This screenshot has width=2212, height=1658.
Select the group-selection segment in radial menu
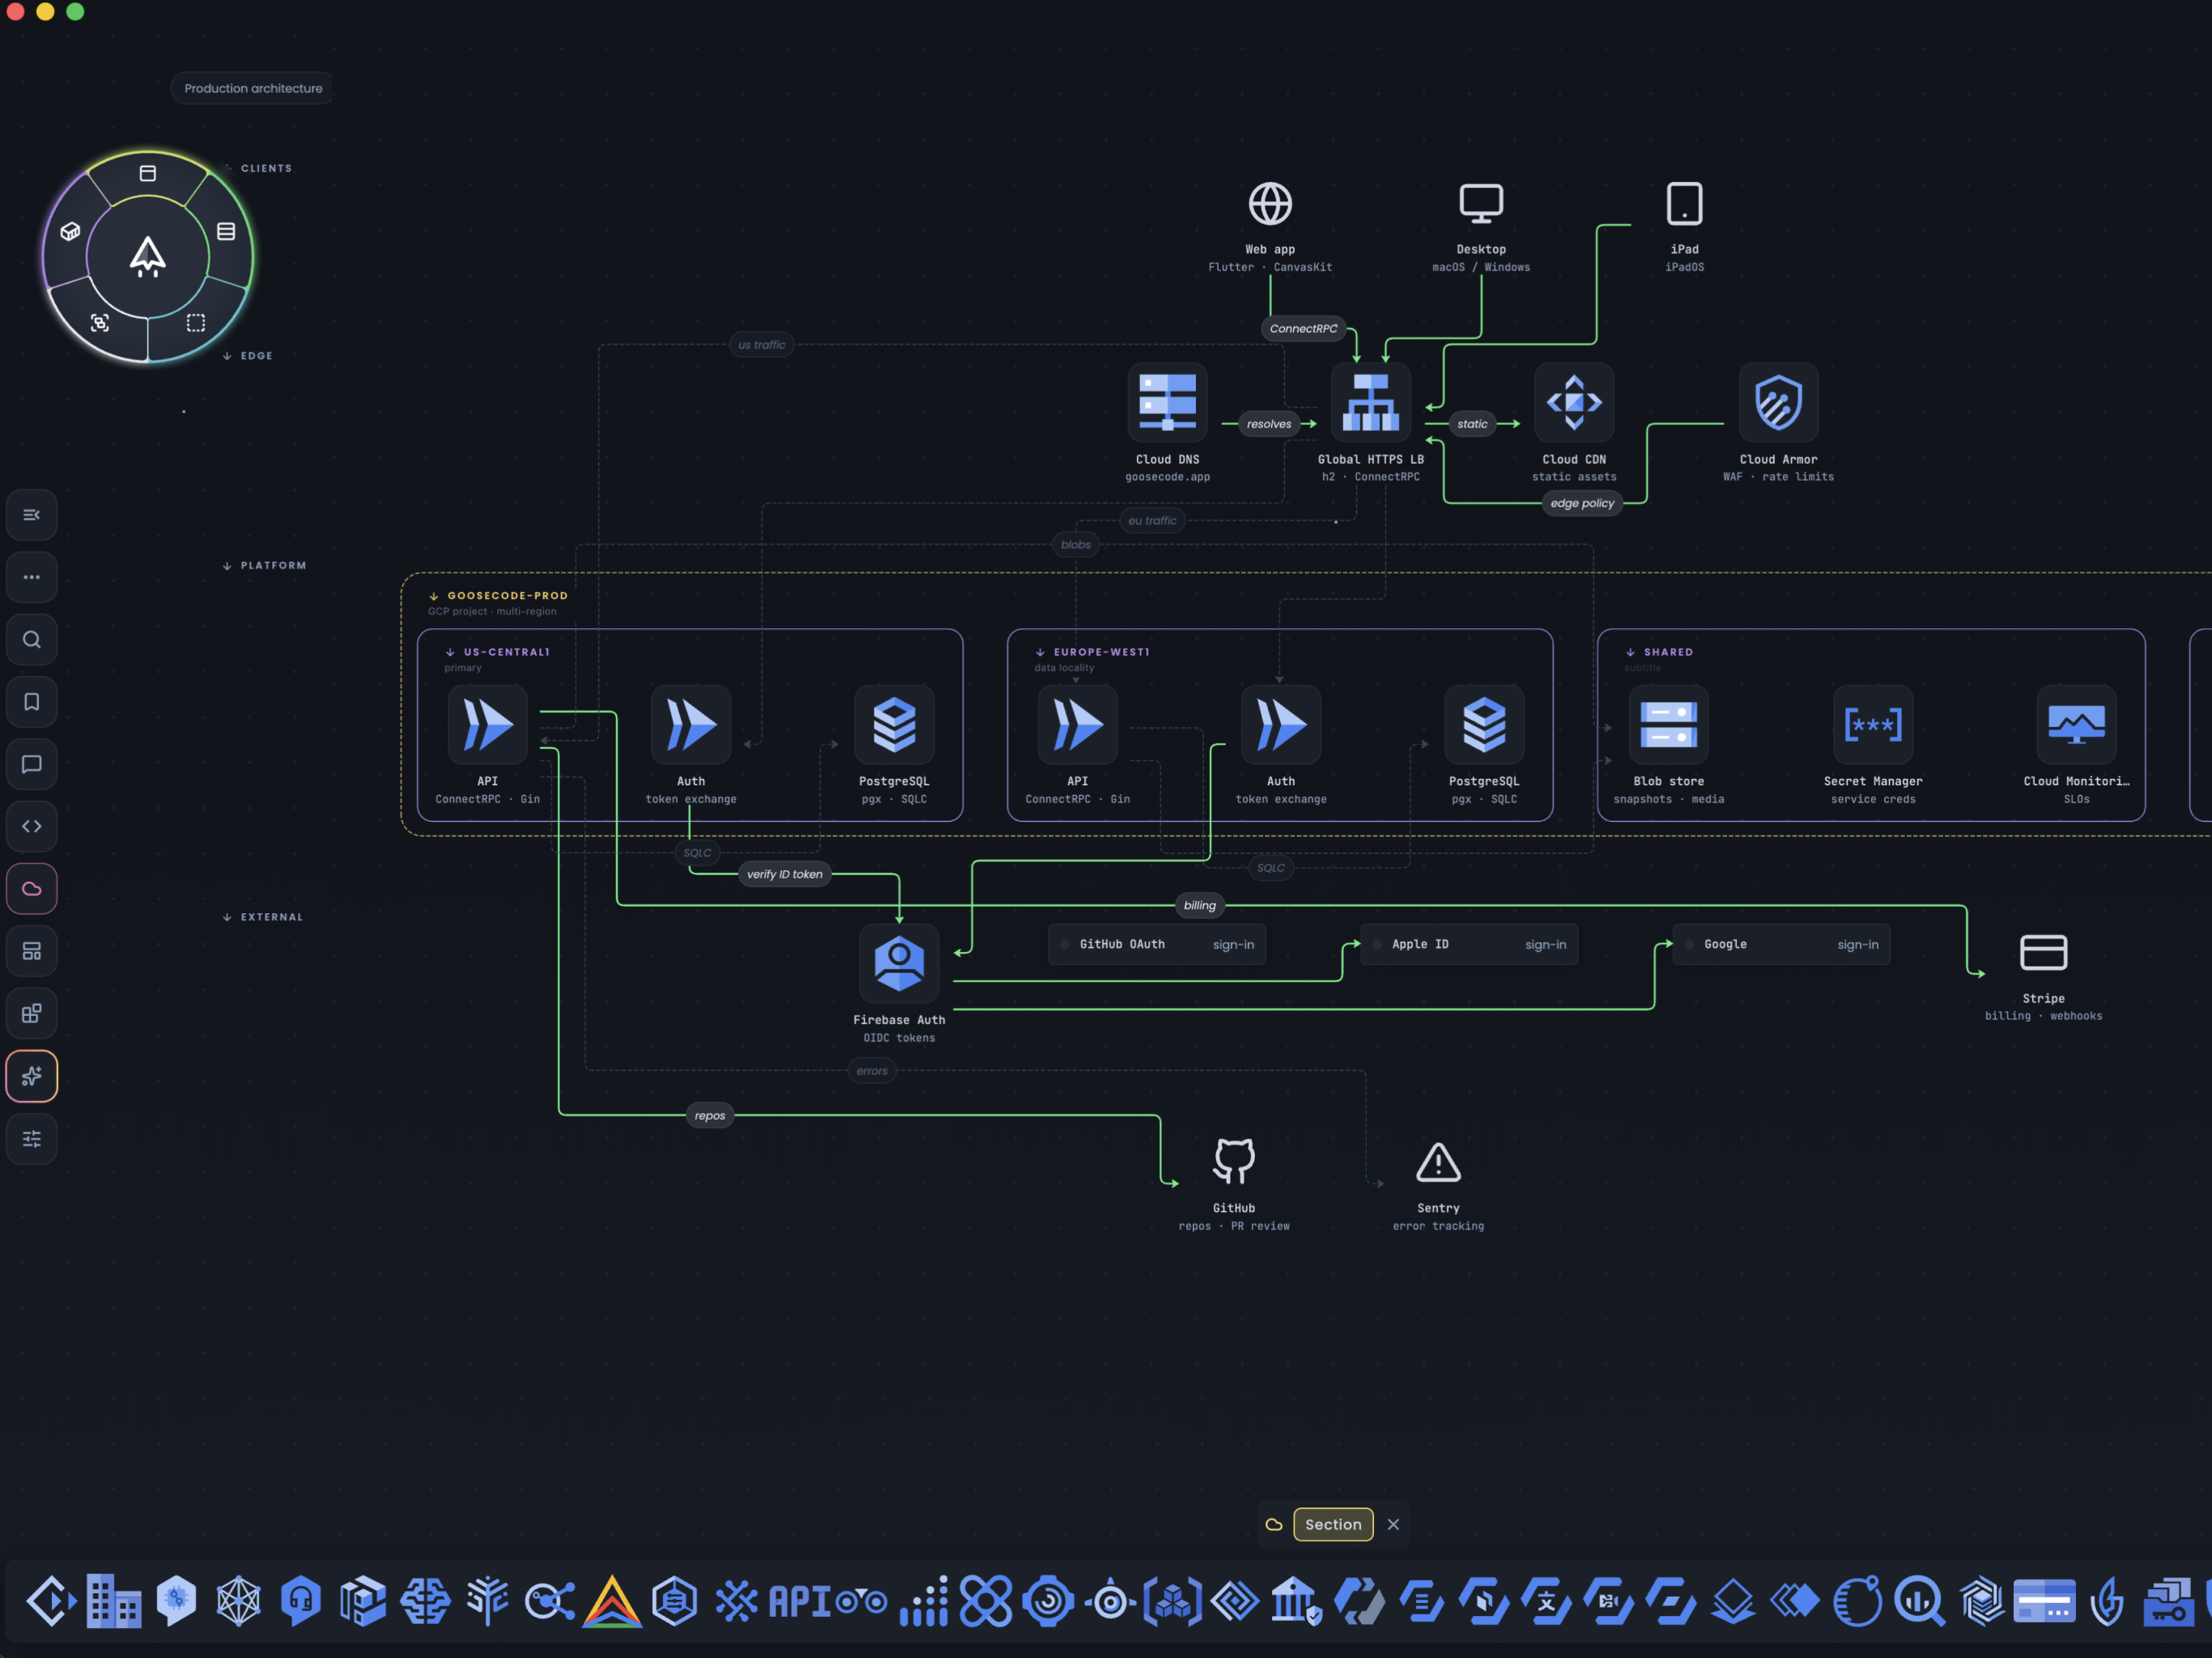(100, 322)
